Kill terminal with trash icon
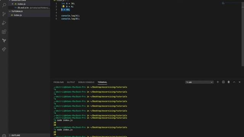The width and height of the screenshot is (244, 137). tap(229, 82)
